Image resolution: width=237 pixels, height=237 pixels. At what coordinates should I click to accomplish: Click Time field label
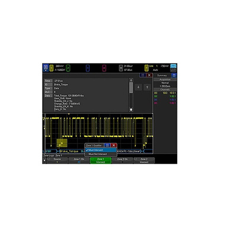point(48,81)
